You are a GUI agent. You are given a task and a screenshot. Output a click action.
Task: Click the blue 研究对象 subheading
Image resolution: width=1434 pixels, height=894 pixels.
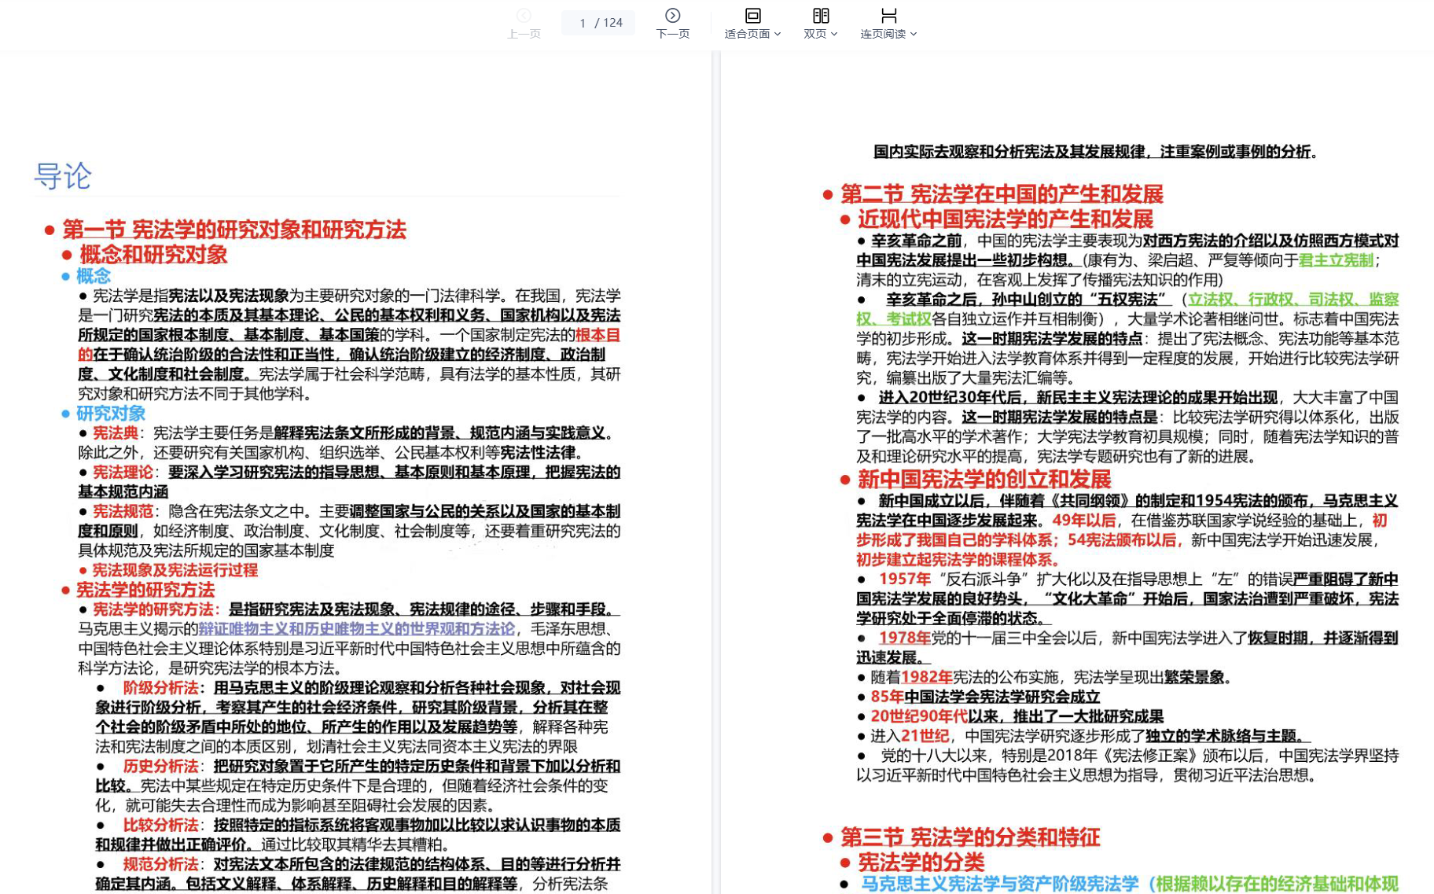110,414
